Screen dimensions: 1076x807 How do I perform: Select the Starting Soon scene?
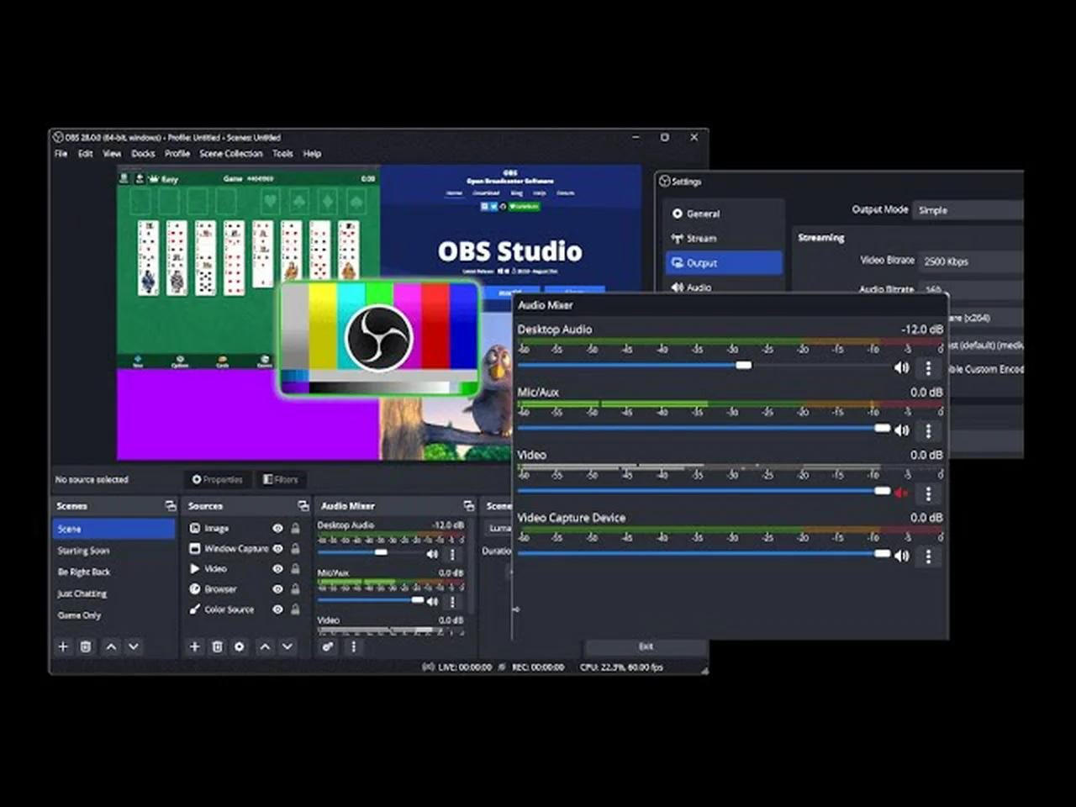(83, 551)
